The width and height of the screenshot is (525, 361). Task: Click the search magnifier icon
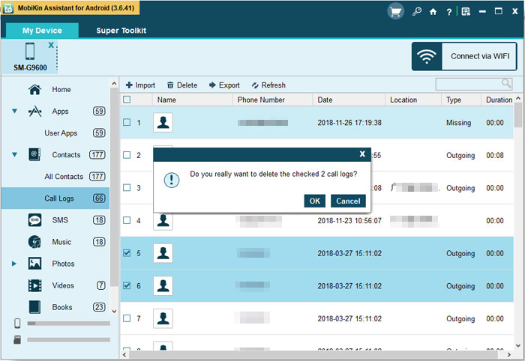507,84
